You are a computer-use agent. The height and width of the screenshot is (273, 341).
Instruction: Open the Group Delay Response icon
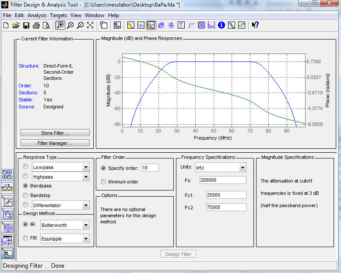click(161, 25)
